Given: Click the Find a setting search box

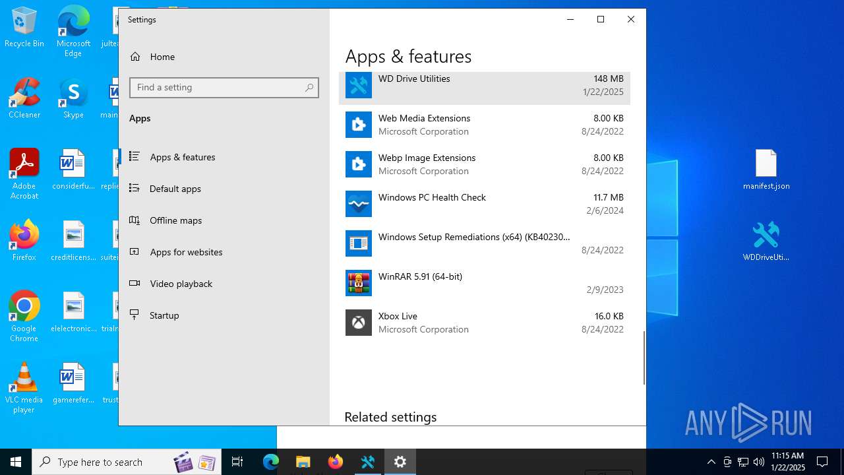Looking at the screenshot, I should tap(224, 87).
